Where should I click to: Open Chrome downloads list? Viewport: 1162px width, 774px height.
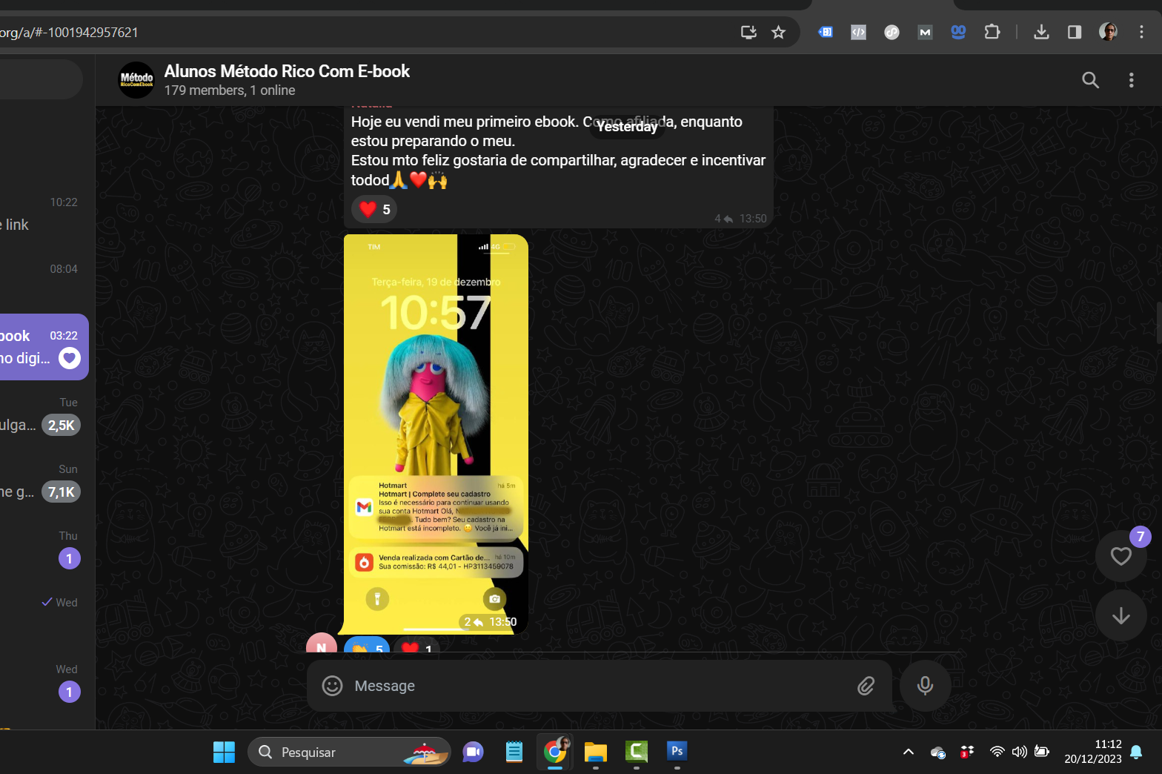pos(1041,32)
